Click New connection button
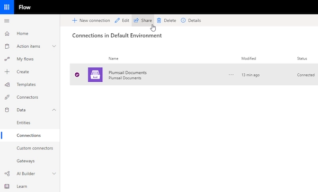This screenshot has height=192, width=318. tap(91, 21)
